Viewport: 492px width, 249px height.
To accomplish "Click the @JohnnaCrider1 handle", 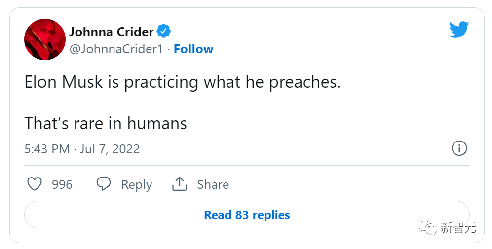I will (116, 49).
